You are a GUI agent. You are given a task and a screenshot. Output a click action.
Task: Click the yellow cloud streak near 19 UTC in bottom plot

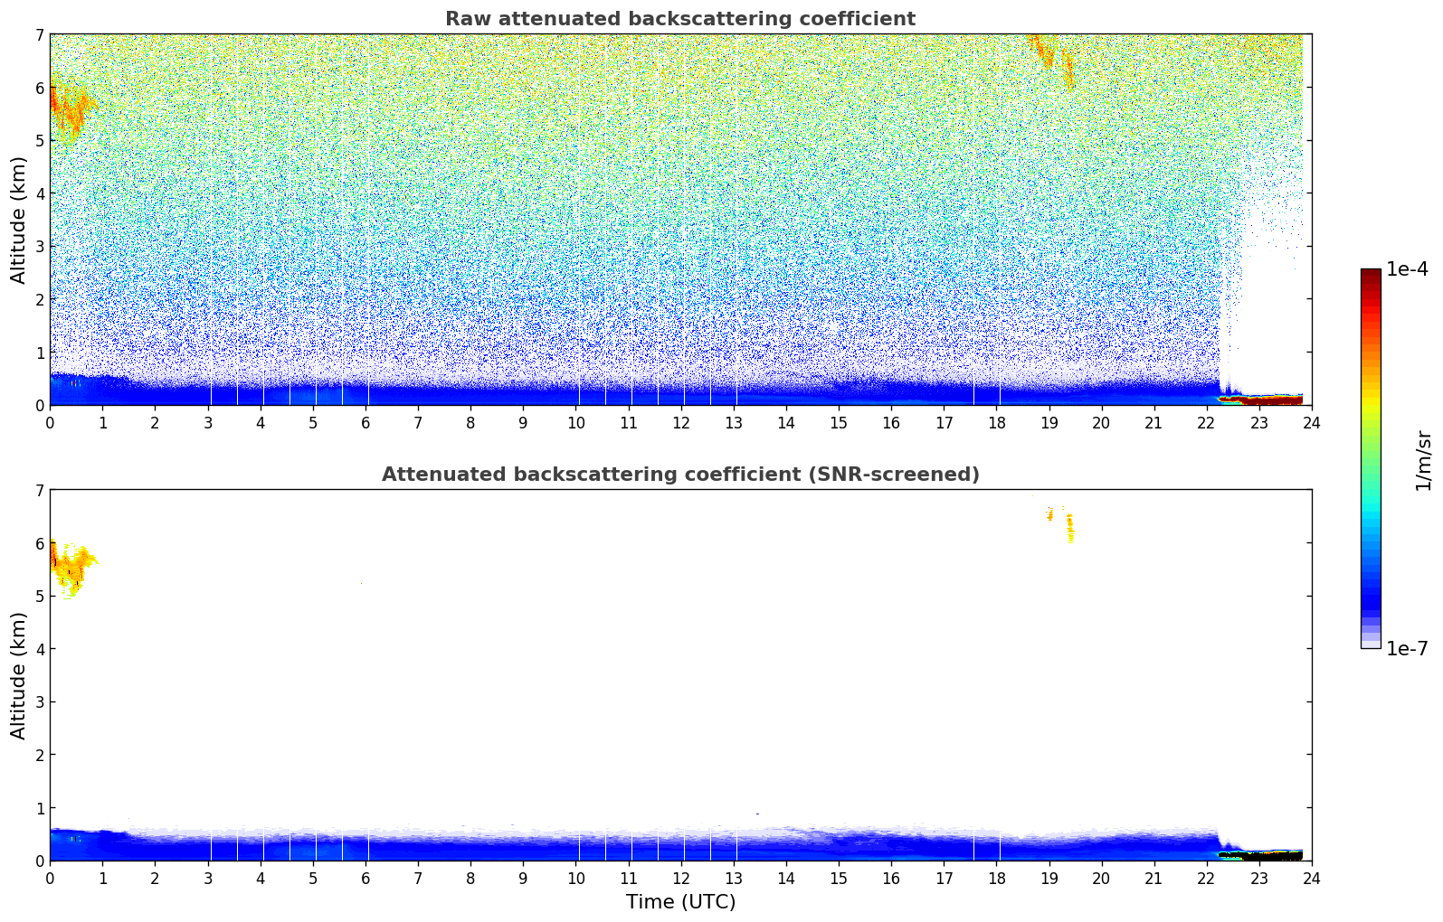(1069, 528)
